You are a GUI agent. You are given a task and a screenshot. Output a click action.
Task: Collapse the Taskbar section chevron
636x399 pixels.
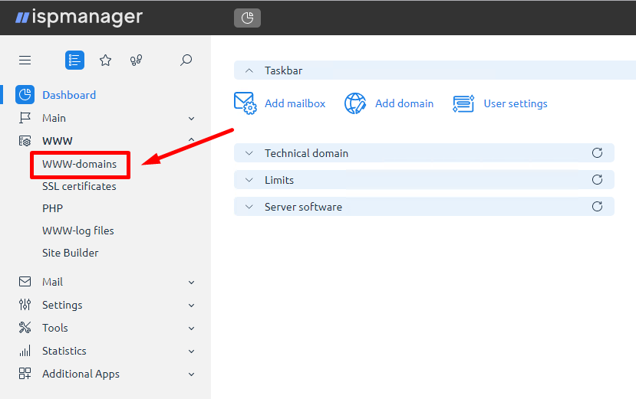pos(249,70)
